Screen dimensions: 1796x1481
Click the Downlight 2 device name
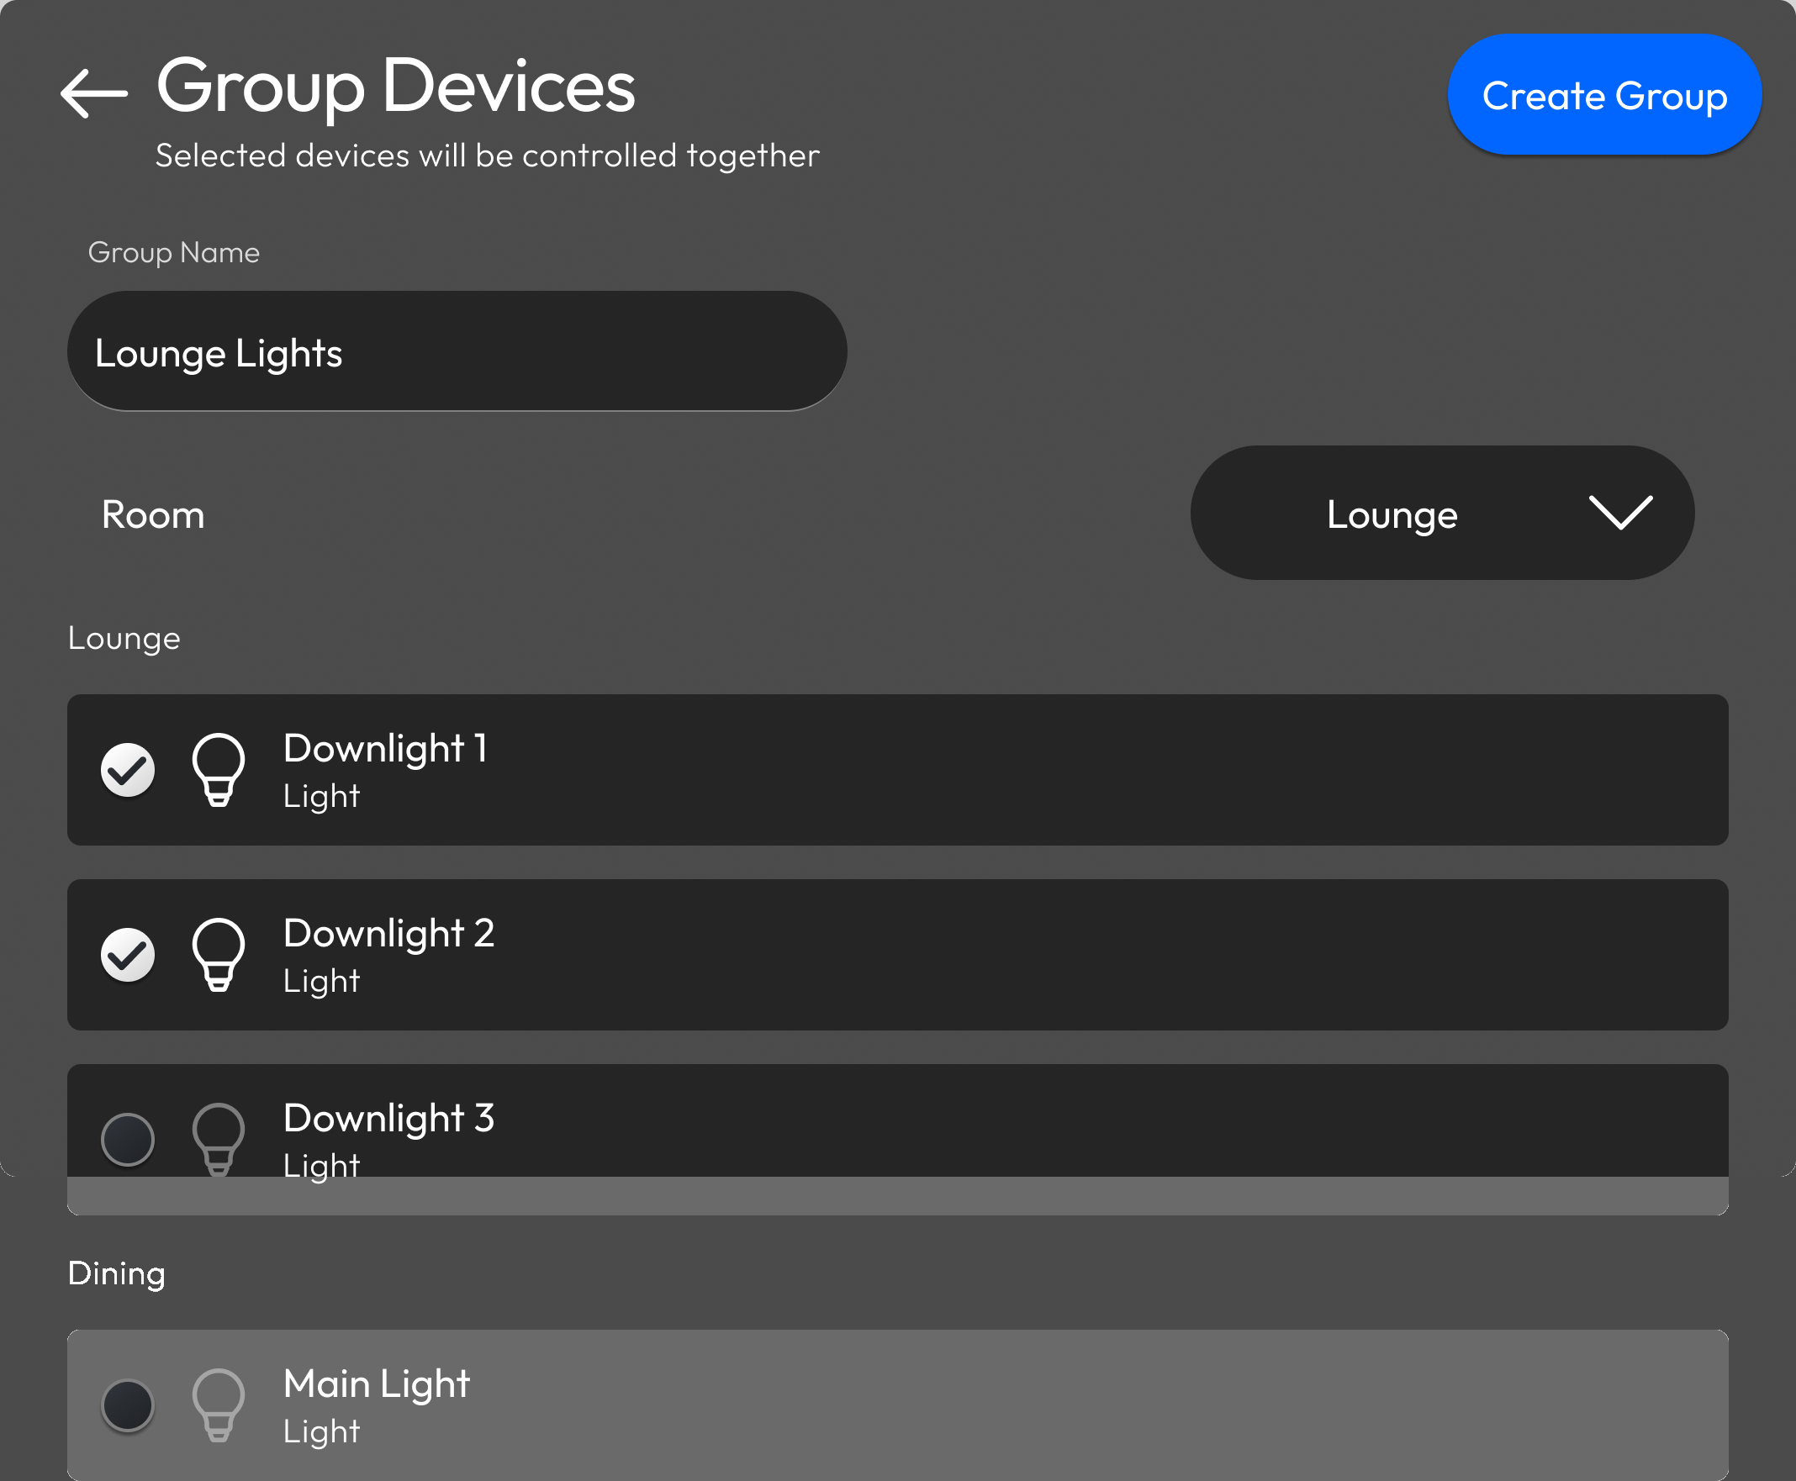[x=388, y=933]
